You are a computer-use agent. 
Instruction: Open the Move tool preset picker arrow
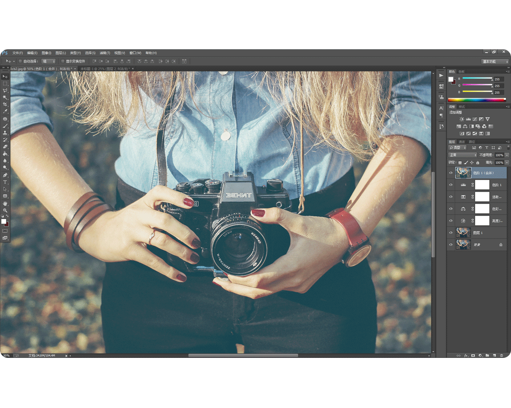pyautogui.click(x=14, y=61)
